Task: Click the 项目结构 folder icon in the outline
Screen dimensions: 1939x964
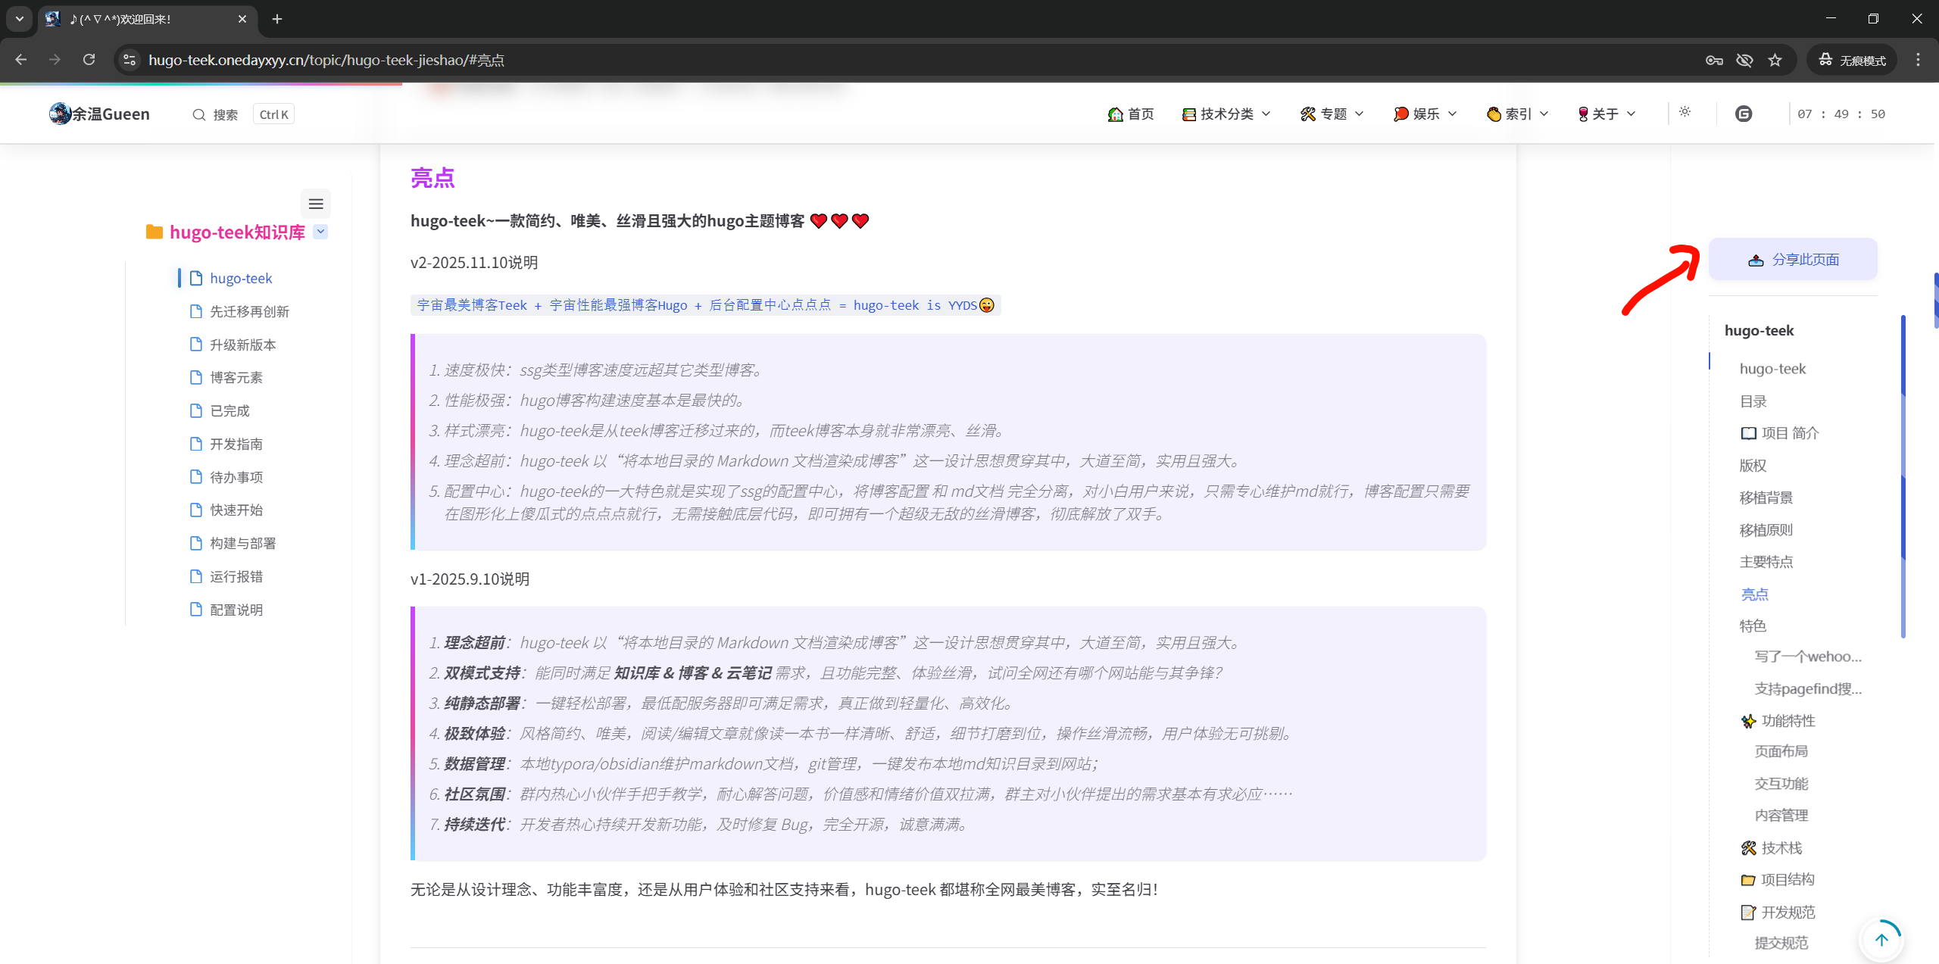Action: click(1748, 879)
